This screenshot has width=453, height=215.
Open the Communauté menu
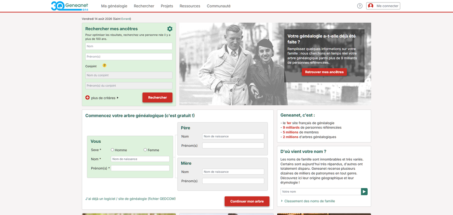pyautogui.click(x=219, y=6)
